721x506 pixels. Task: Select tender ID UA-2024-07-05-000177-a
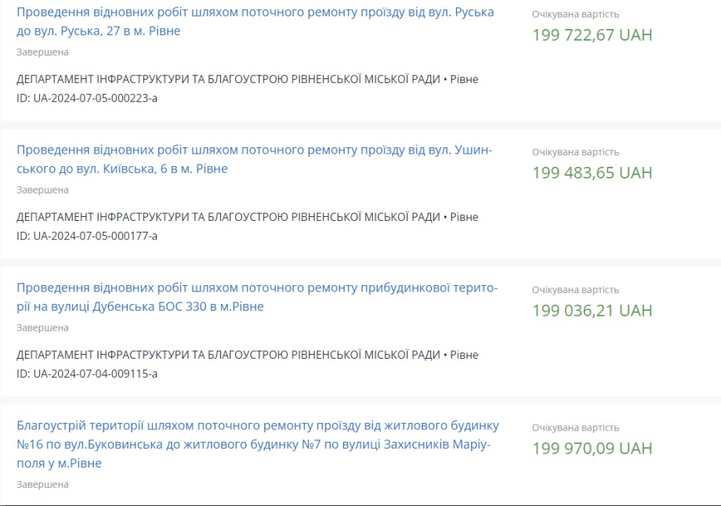click(87, 236)
